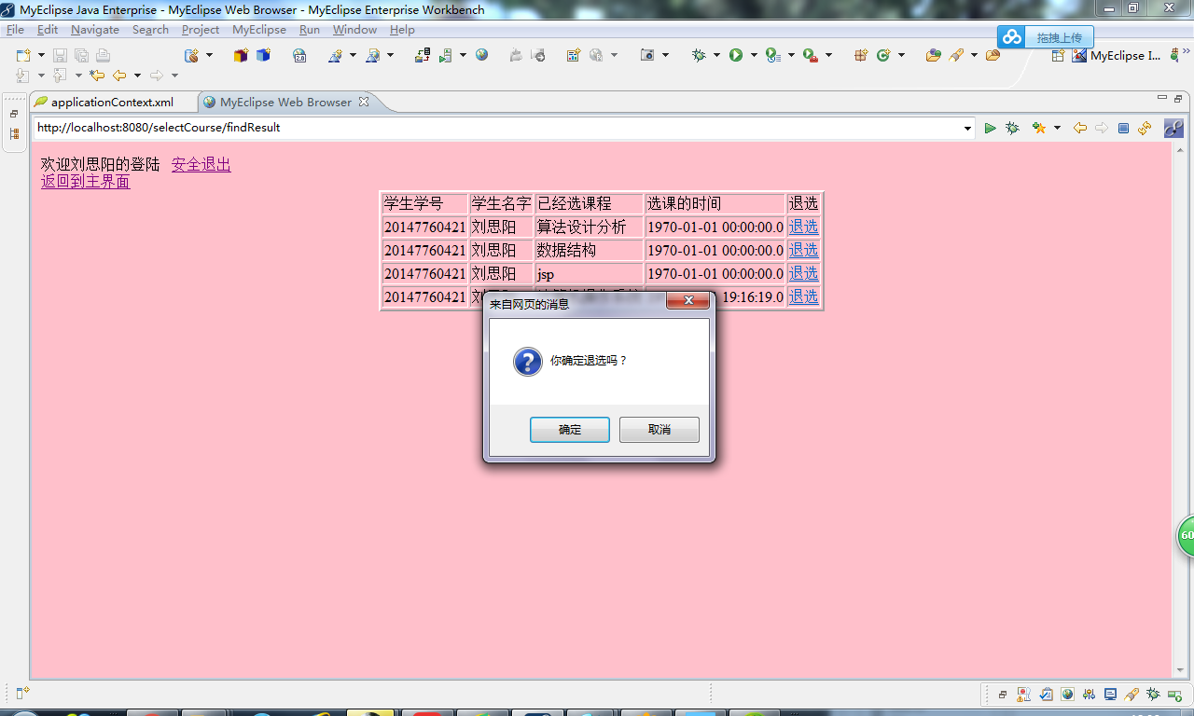Stop page loading with the blue square icon
Screen dimensions: 1194x716
(1122, 128)
